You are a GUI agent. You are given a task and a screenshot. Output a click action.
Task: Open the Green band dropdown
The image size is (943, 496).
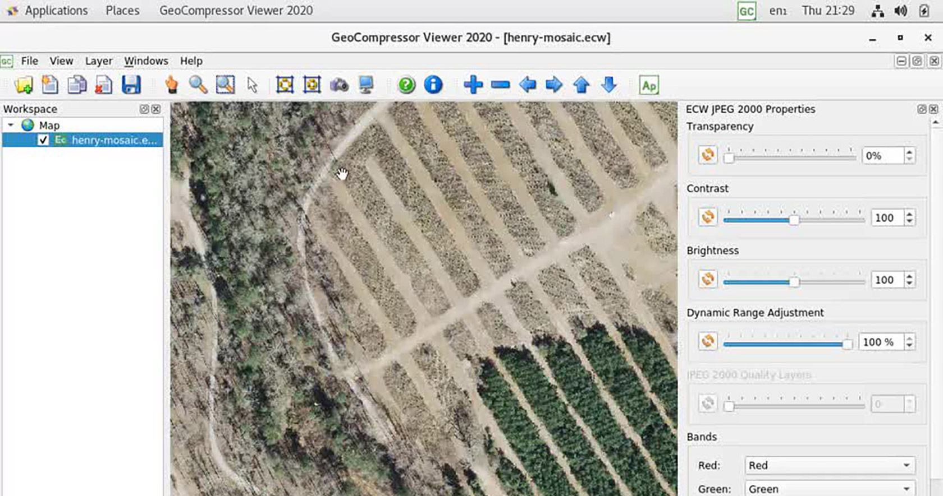point(830,488)
